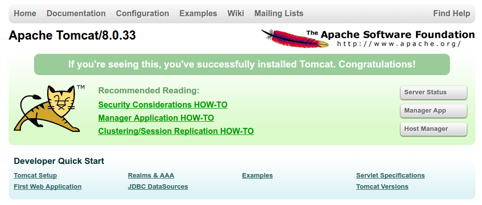Open the Manager App button
Viewport: 482px width, 205px height.
click(433, 111)
